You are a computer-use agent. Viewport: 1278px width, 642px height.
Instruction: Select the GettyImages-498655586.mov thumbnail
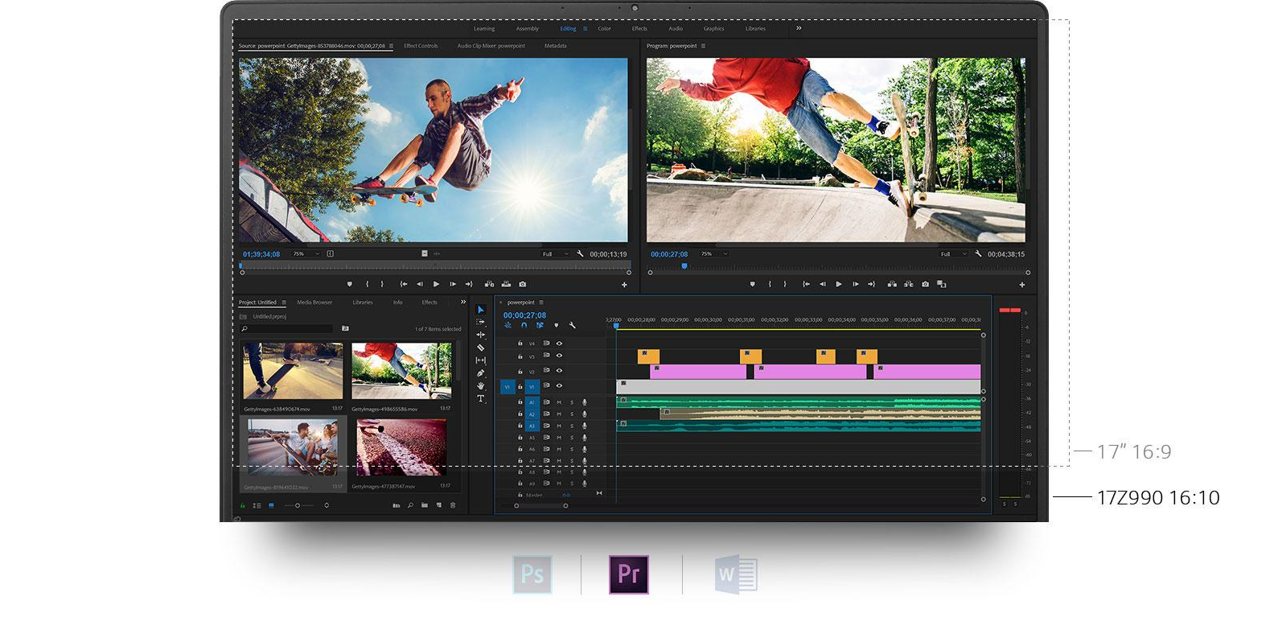401,371
